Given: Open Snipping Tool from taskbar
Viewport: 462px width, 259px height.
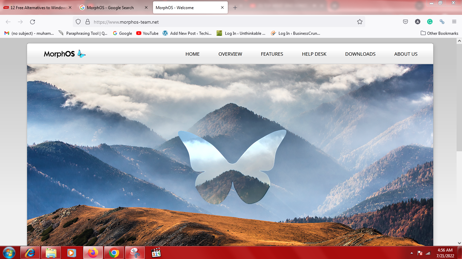Looking at the screenshot, I should pos(135,253).
